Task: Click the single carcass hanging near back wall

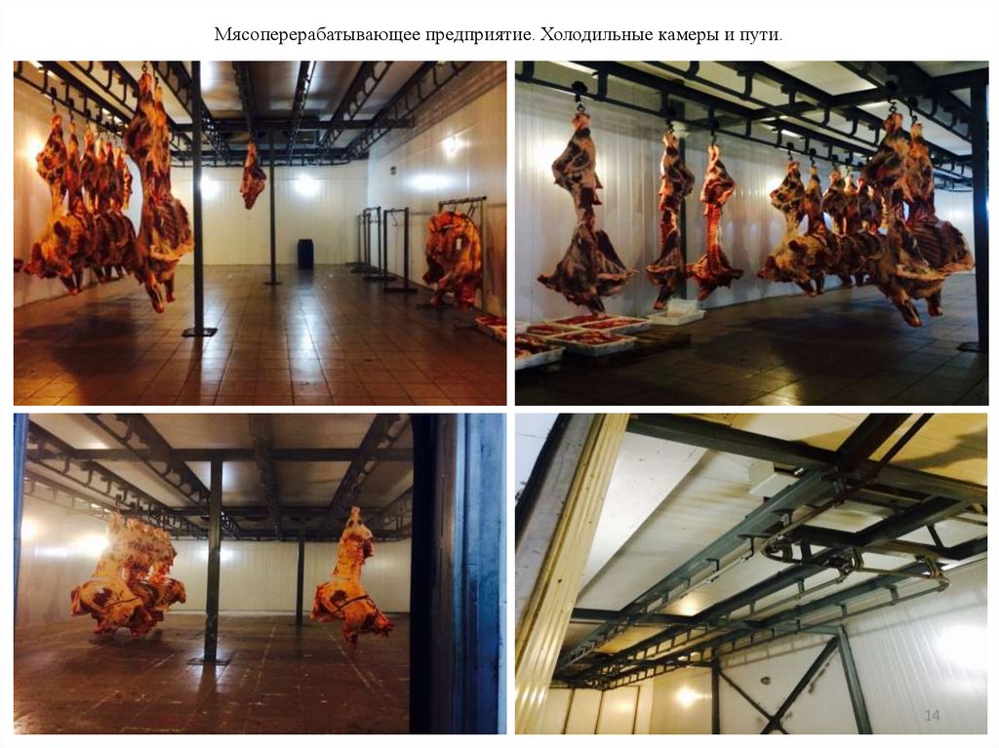Action: tap(253, 176)
